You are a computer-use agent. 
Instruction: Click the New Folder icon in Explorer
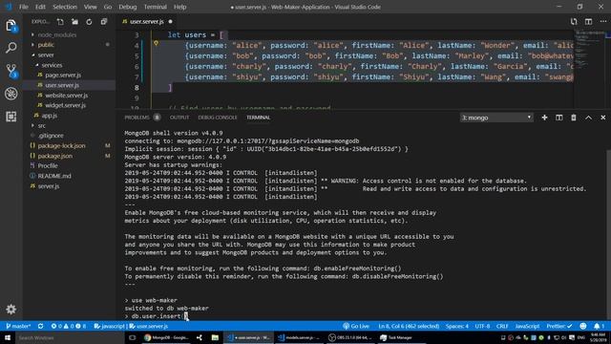click(x=74, y=22)
